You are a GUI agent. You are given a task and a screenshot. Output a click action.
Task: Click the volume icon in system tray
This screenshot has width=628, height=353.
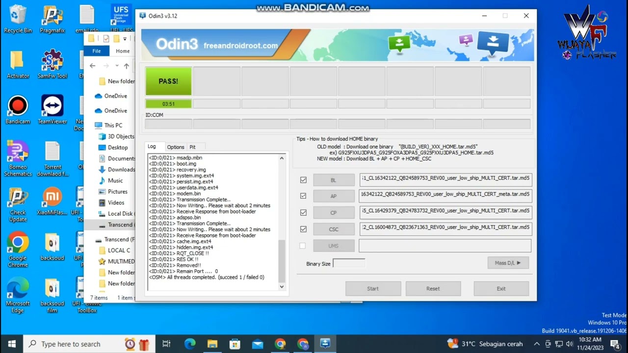[x=570, y=344]
